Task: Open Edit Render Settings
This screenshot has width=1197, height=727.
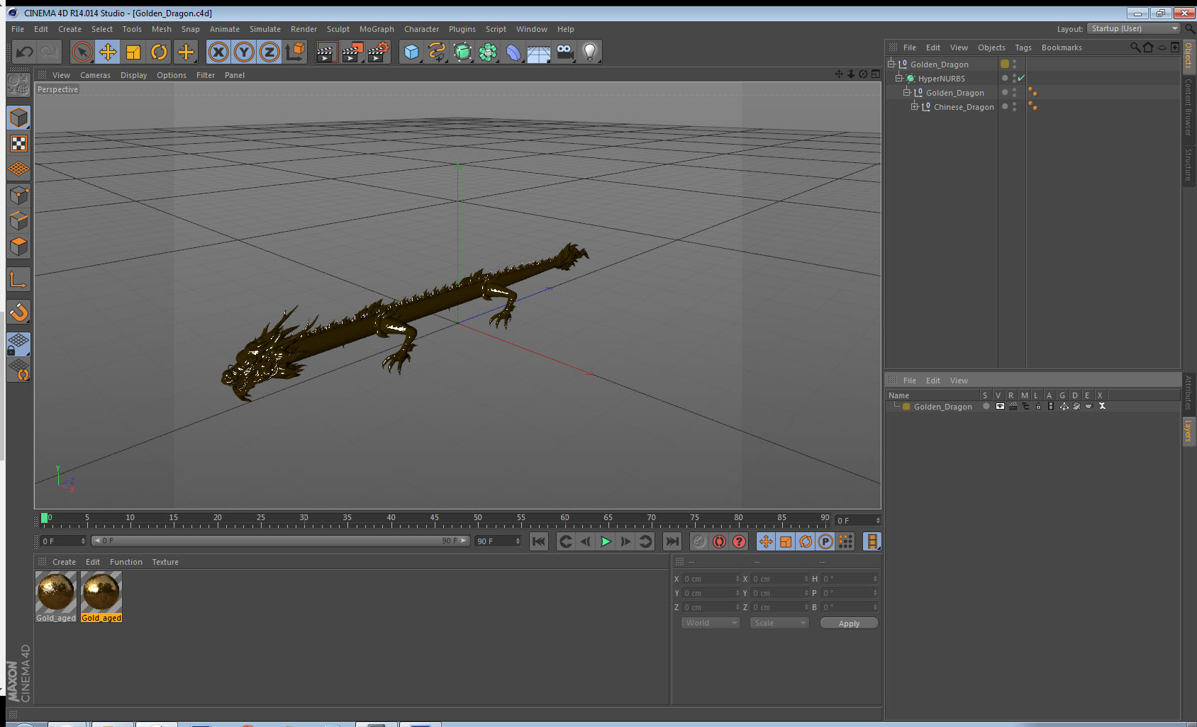Action: point(379,52)
